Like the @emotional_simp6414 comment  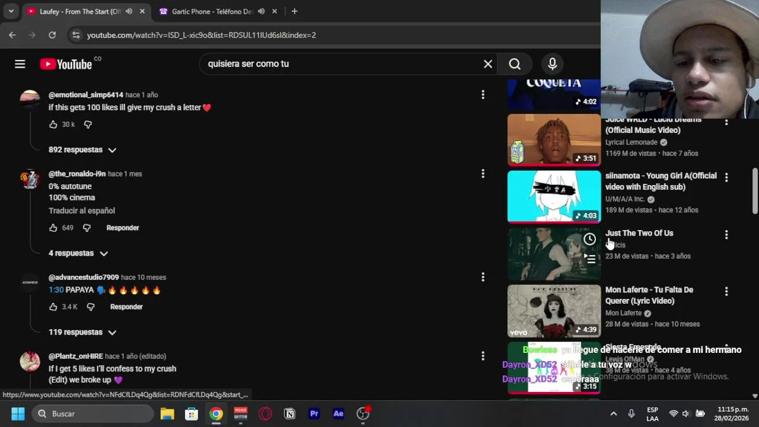pos(53,125)
